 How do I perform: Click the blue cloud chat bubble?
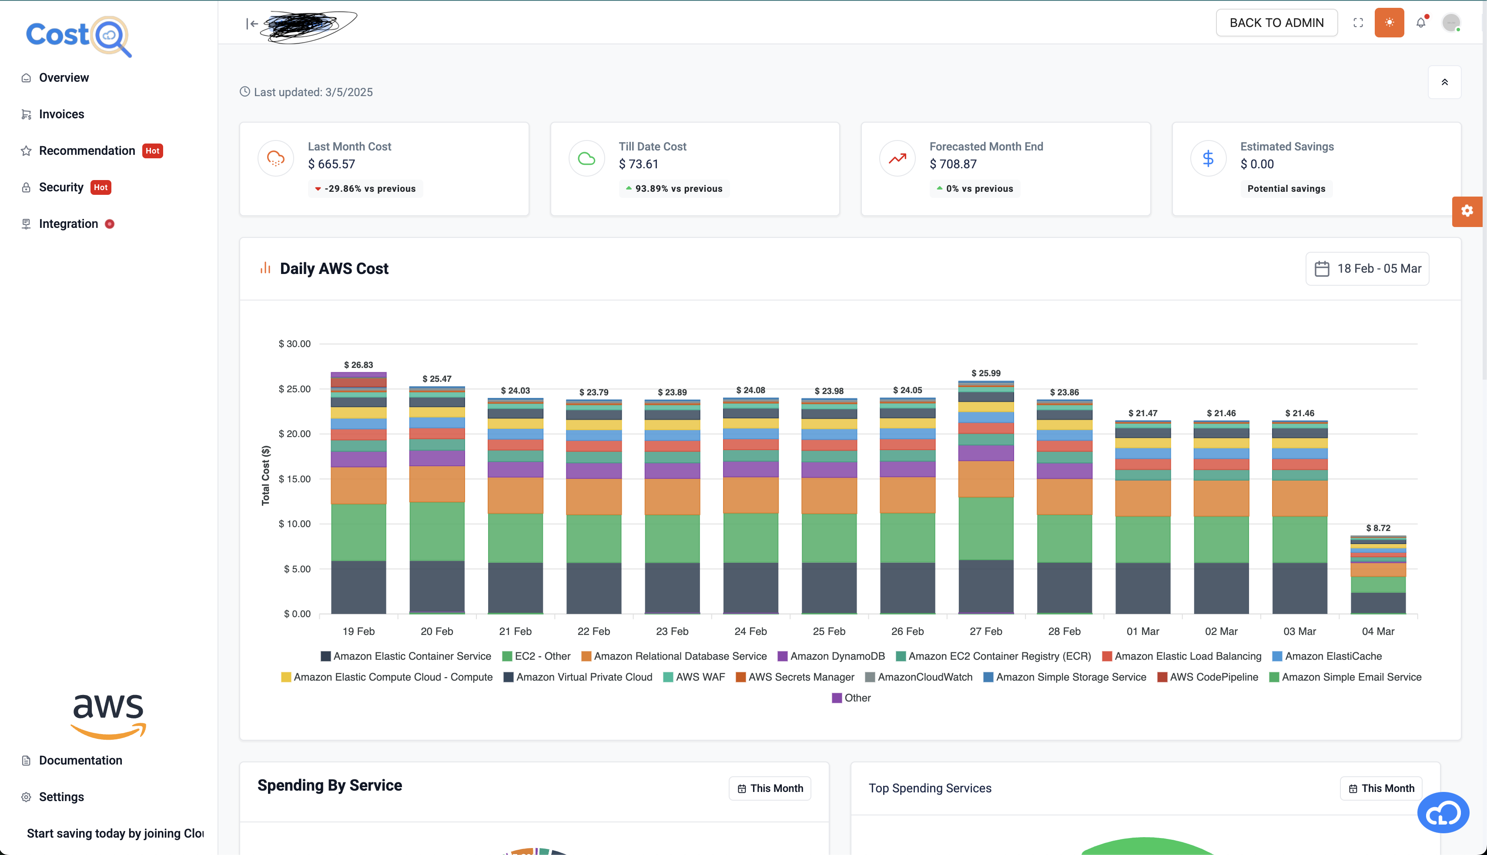click(x=1443, y=813)
